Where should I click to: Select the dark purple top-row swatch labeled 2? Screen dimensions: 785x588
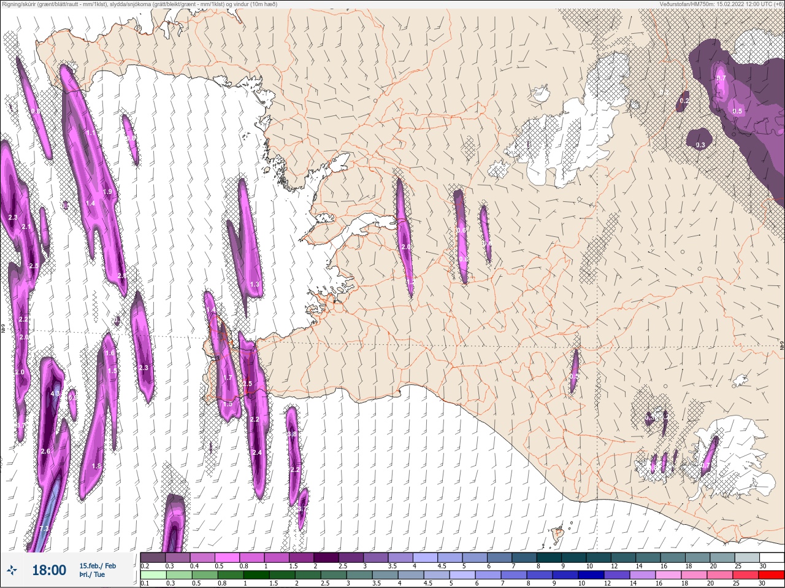[326, 558]
